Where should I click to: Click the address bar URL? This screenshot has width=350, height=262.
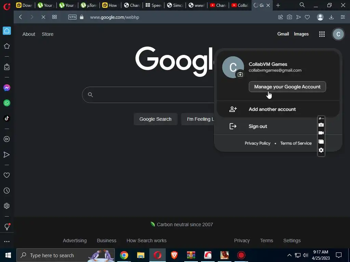coord(115,17)
